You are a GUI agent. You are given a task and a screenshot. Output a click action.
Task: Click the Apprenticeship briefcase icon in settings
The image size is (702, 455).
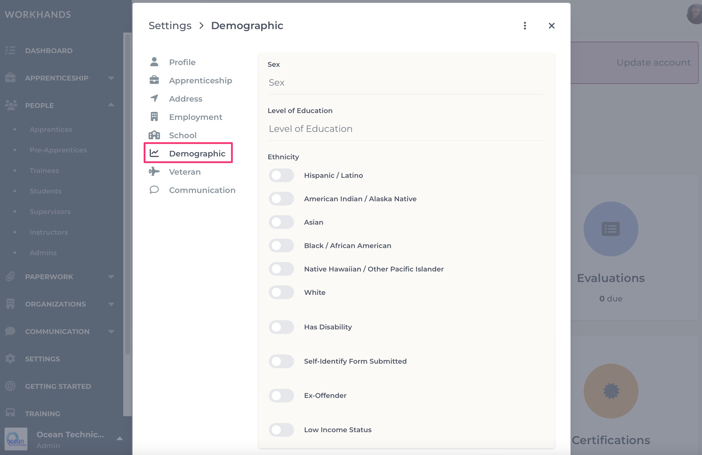pos(154,80)
